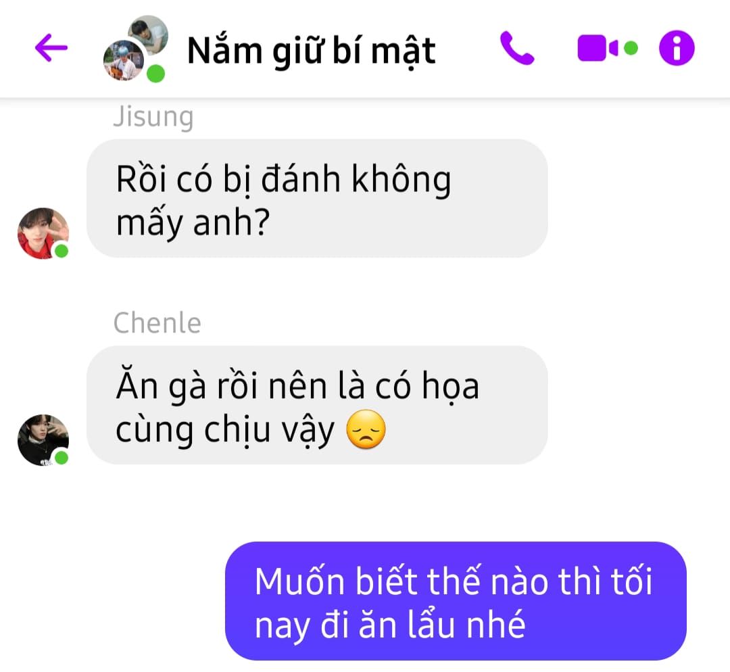Tap the Jisung sender name label
730x672 pixels.
tap(153, 117)
